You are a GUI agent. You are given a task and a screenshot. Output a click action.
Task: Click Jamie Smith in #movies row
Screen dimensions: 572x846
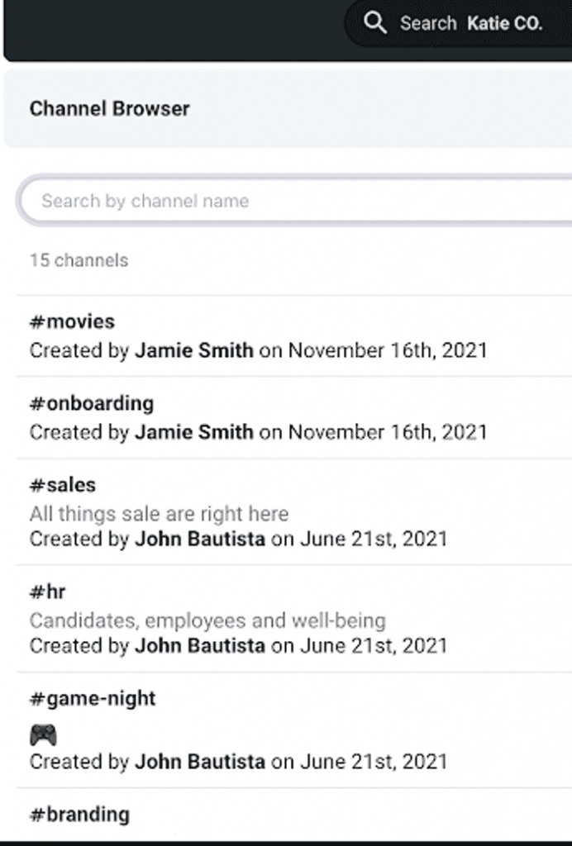click(194, 350)
